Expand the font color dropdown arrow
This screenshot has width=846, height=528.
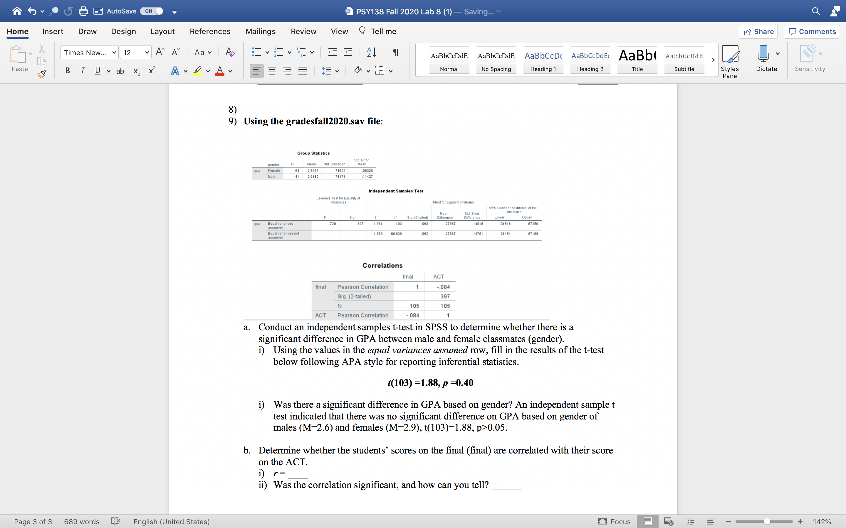(x=230, y=71)
